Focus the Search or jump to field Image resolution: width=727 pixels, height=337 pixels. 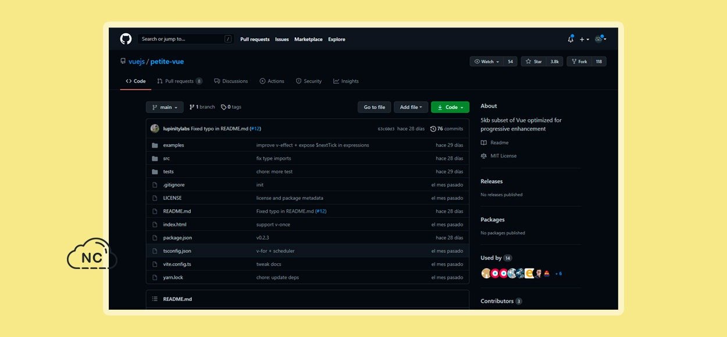[x=180, y=39]
